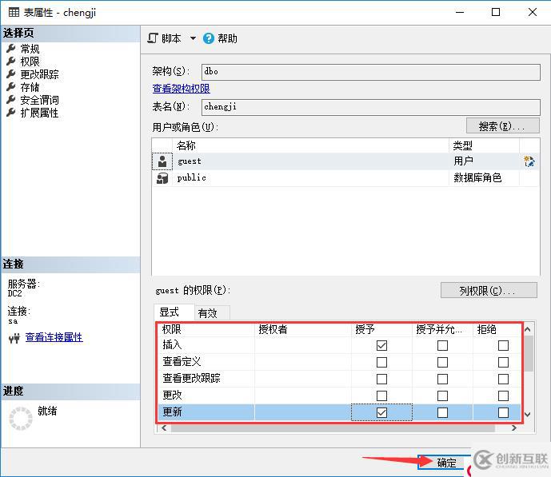Open the 存储 page in the sidebar

[x=30, y=87]
